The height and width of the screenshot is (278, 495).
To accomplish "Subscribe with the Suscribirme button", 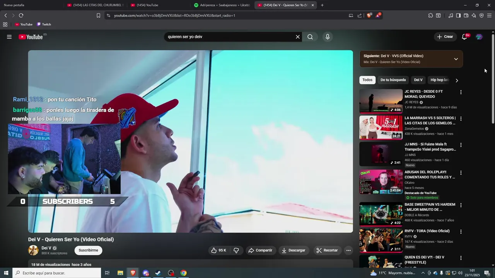I will [88, 250].
